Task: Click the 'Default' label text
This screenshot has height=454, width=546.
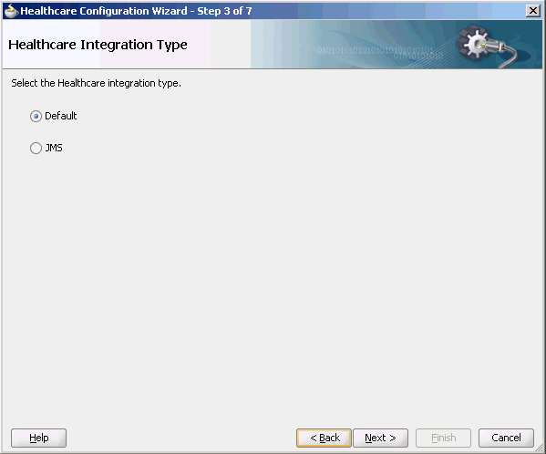Action: 60,116
